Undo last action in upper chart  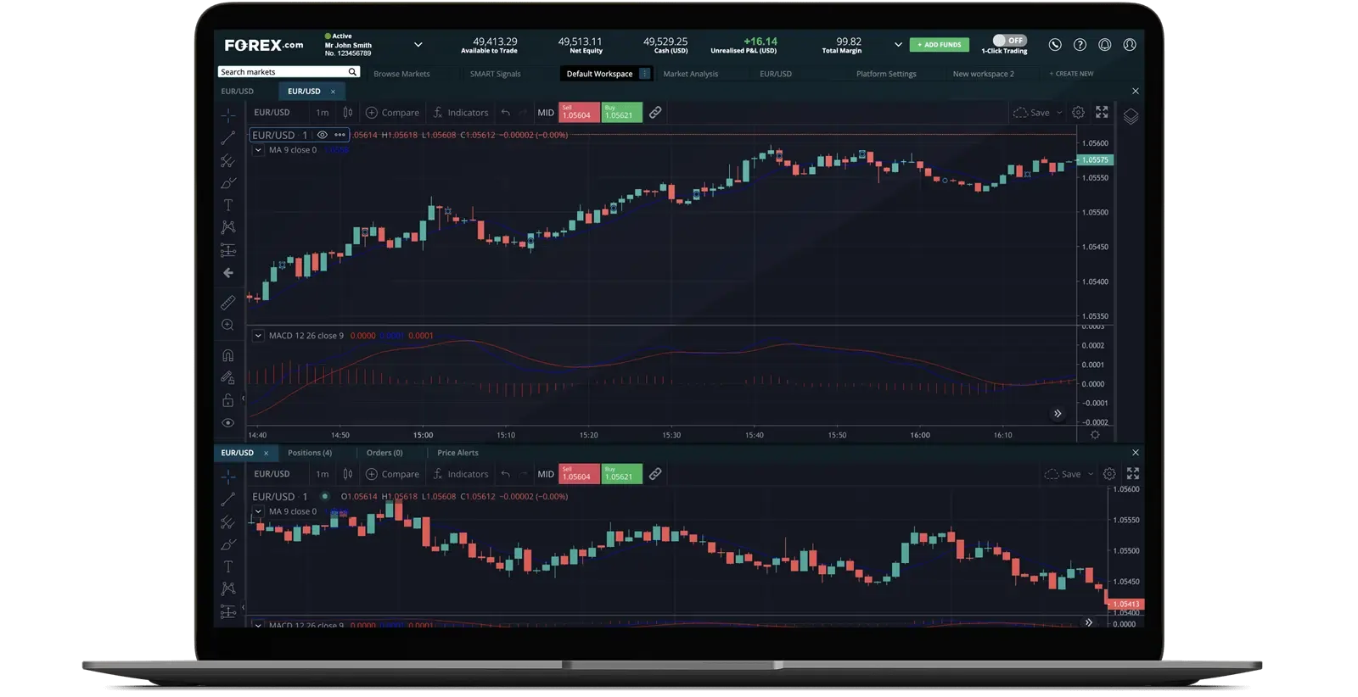(x=506, y=112)
